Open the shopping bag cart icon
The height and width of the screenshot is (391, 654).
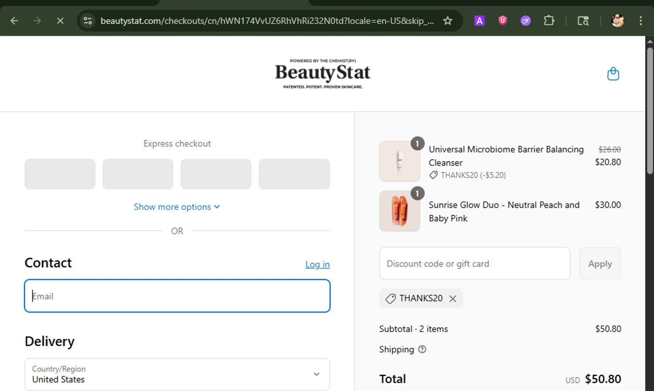613,74
